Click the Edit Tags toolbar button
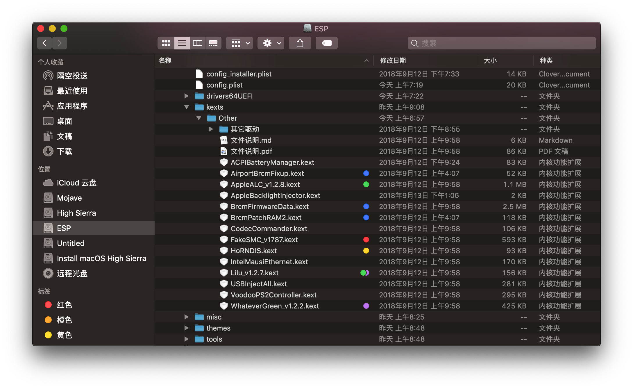Viewport: 633px width, 389px height. tap(326, 43)
